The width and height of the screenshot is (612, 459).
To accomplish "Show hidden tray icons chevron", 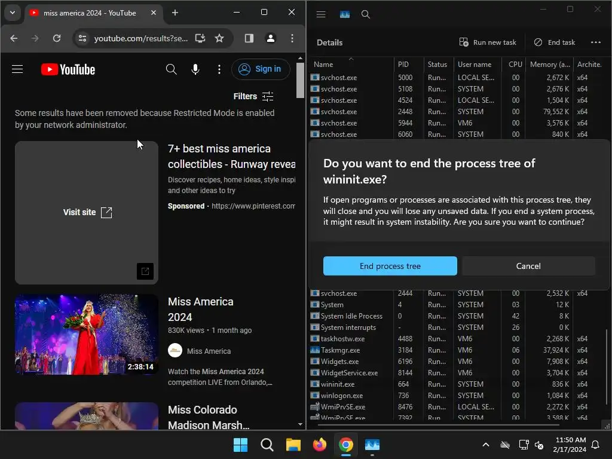I will 485,445.
